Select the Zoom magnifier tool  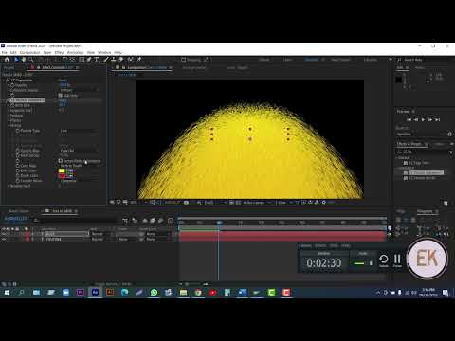[x=31, y=60]
